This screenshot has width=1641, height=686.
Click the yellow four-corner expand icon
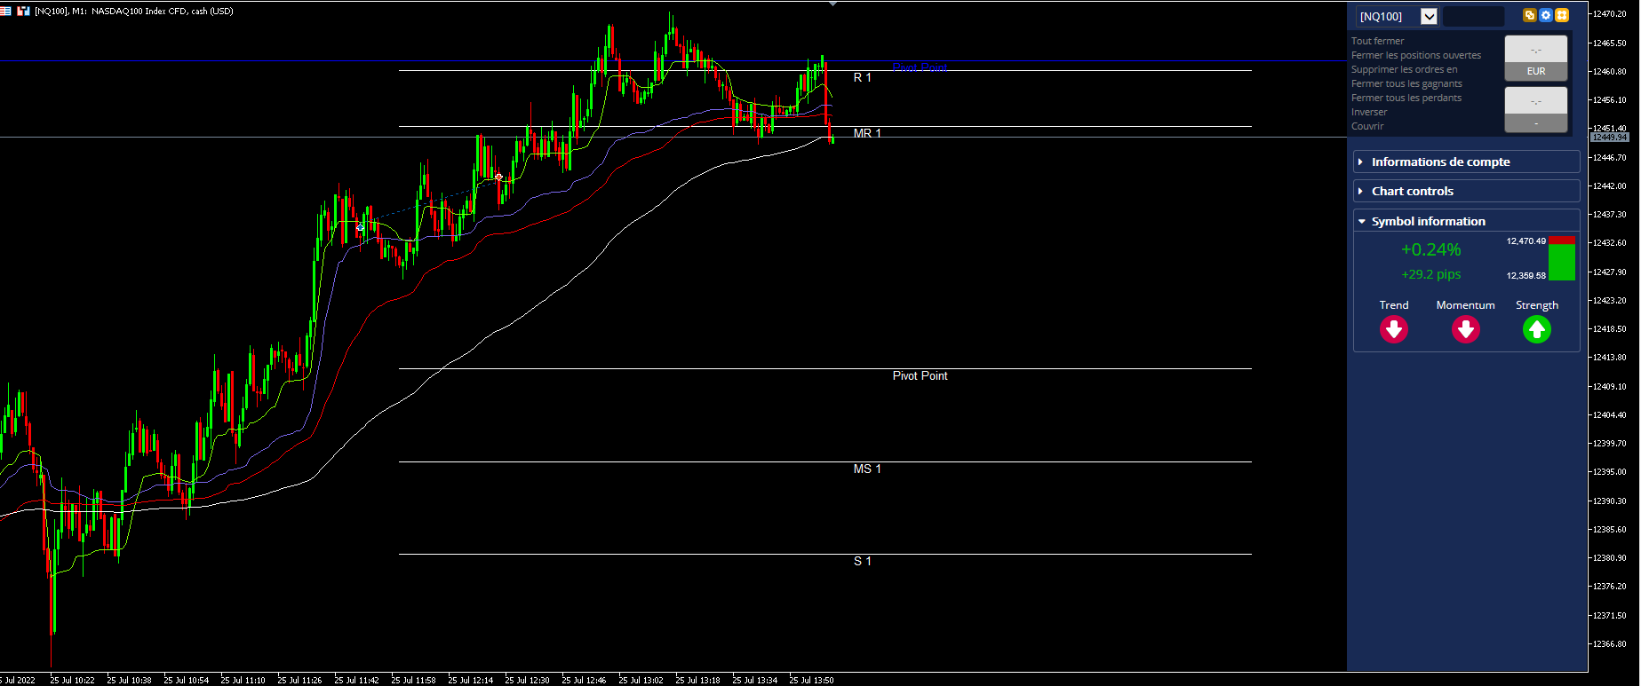point(1562,15)
